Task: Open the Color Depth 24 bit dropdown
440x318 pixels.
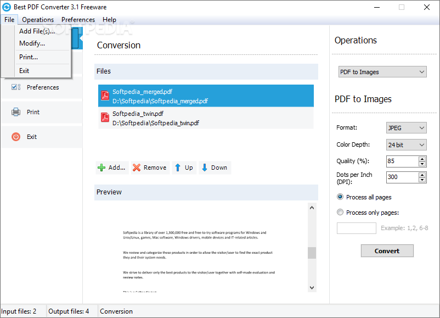Action: pyautogui.click(x=407, y=145)
